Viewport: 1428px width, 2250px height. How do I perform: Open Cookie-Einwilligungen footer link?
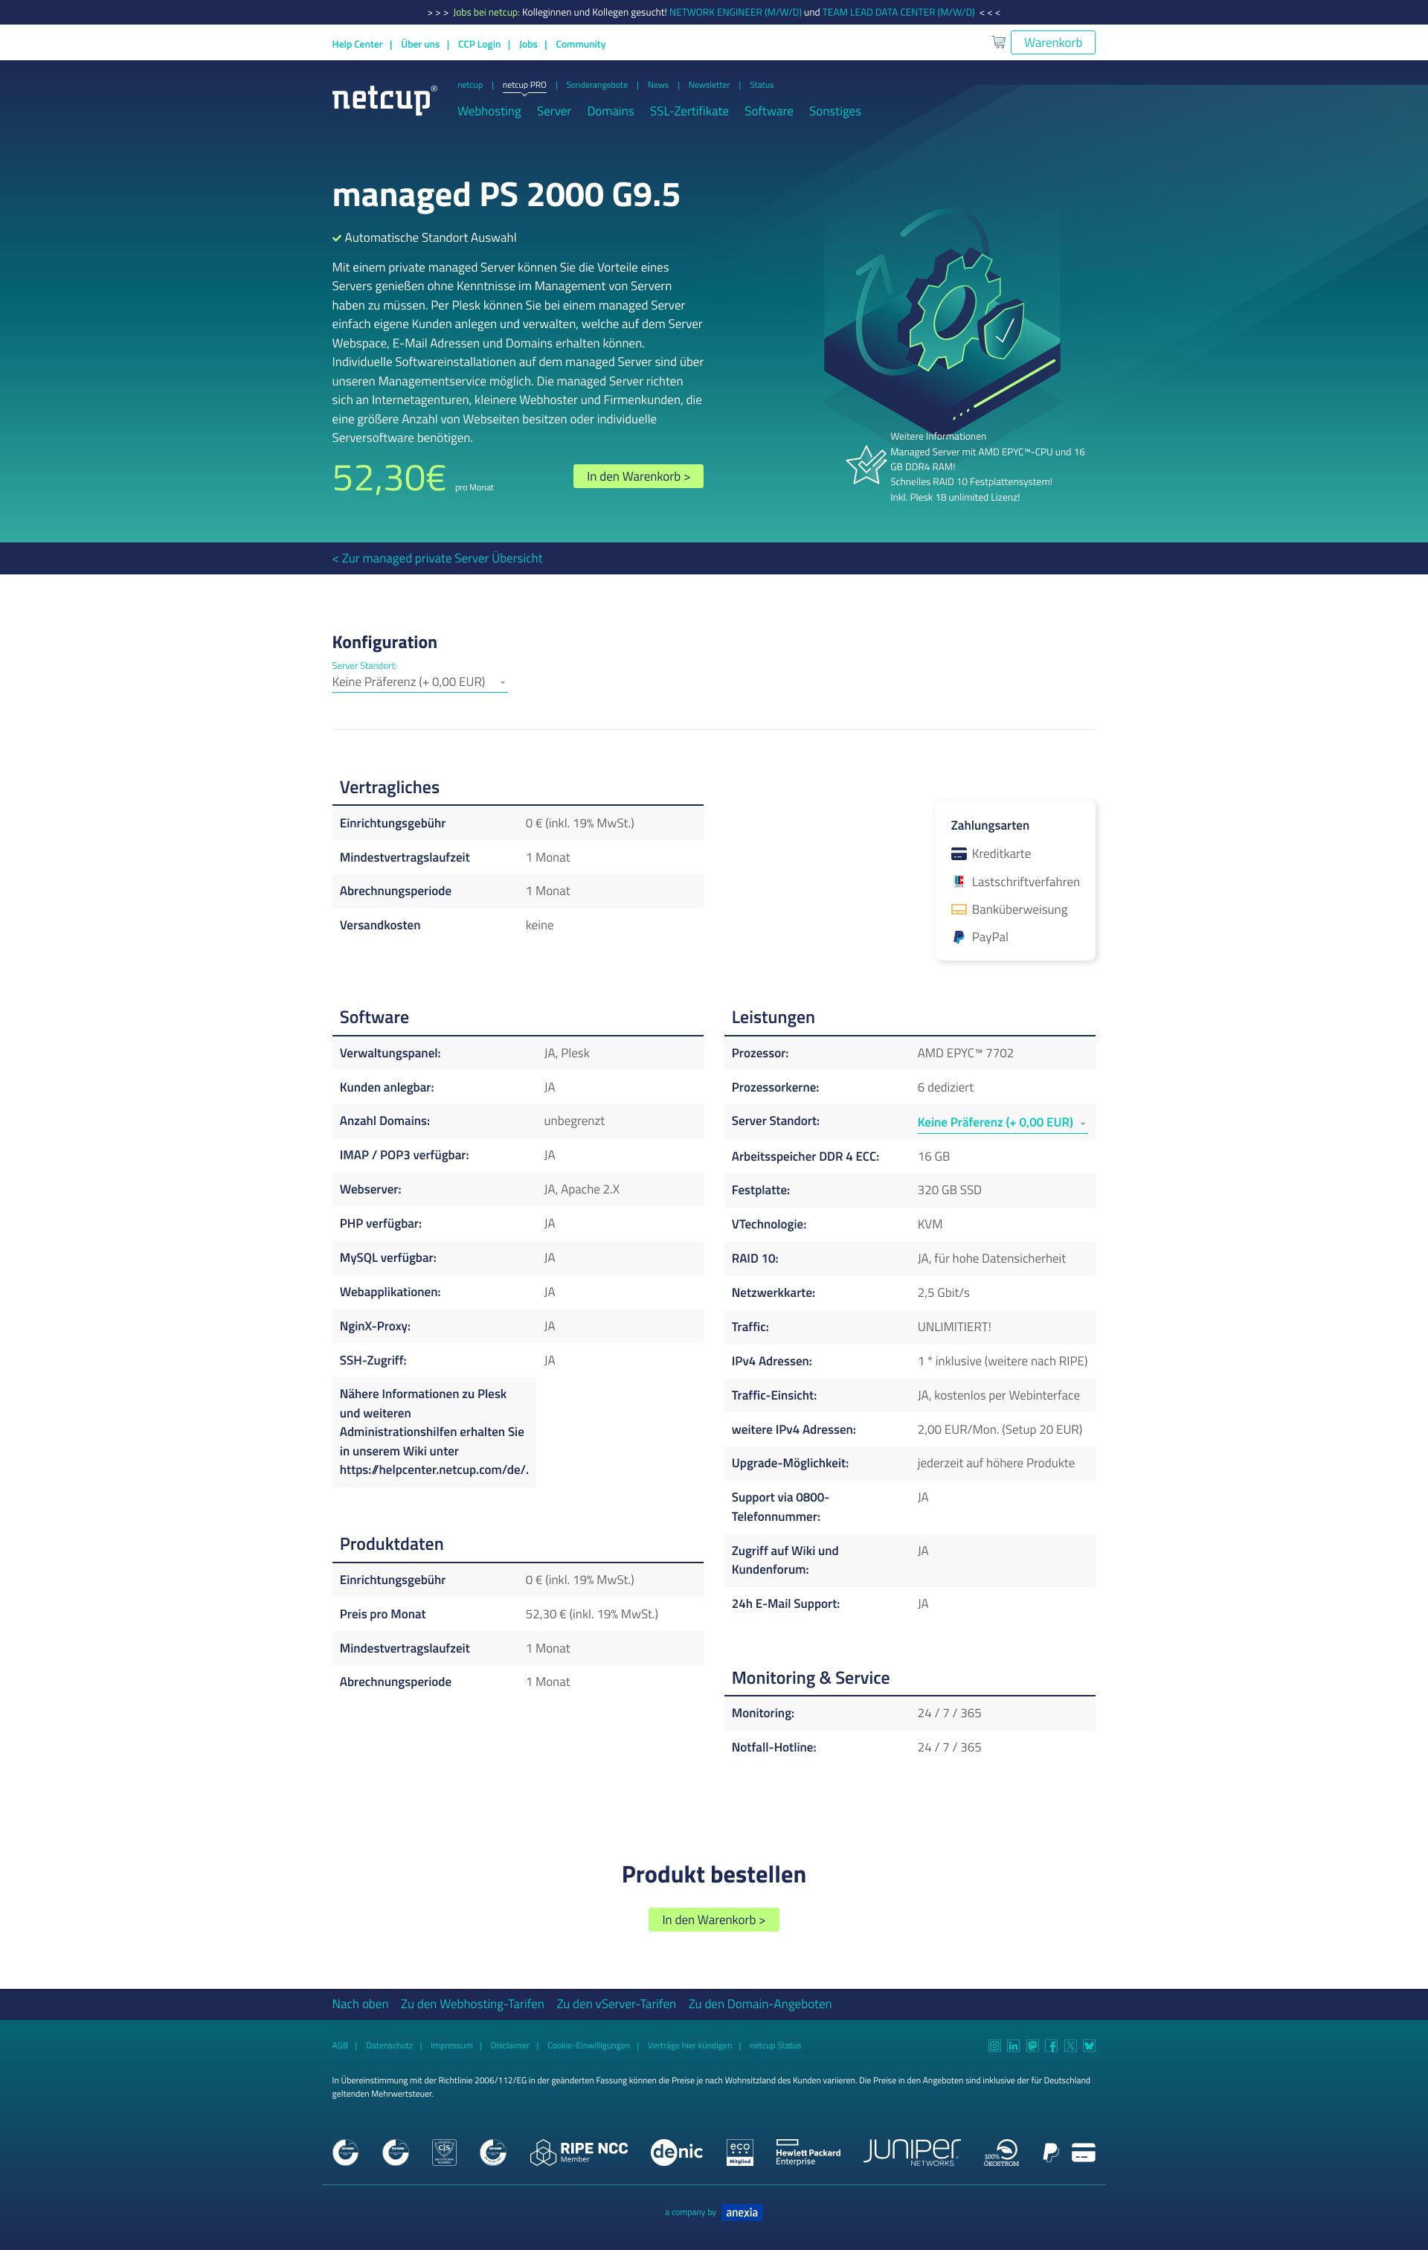[588, 2046]
